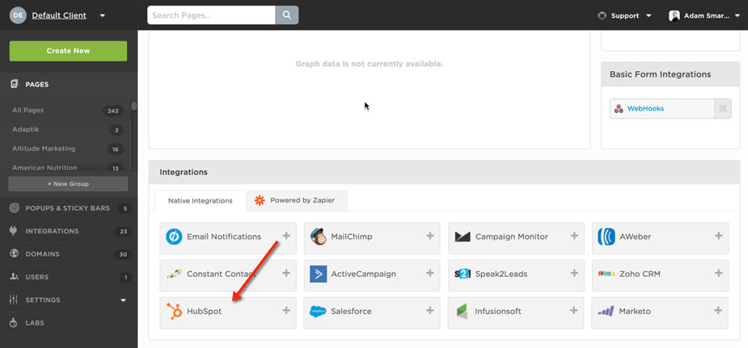This screenshot has height=348, width=748.
Task: Add Zoho CRM integration with plus
Action: tap(718, 273)
